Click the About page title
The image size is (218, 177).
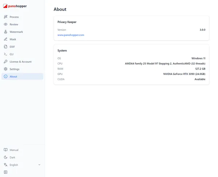pyautogui.click(x=60, y=9)
